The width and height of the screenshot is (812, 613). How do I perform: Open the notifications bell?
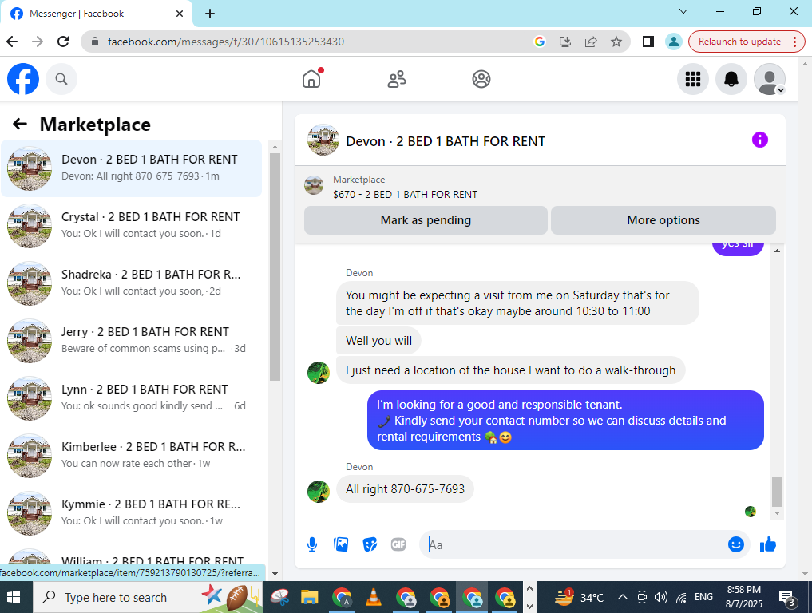coord(731,79)
